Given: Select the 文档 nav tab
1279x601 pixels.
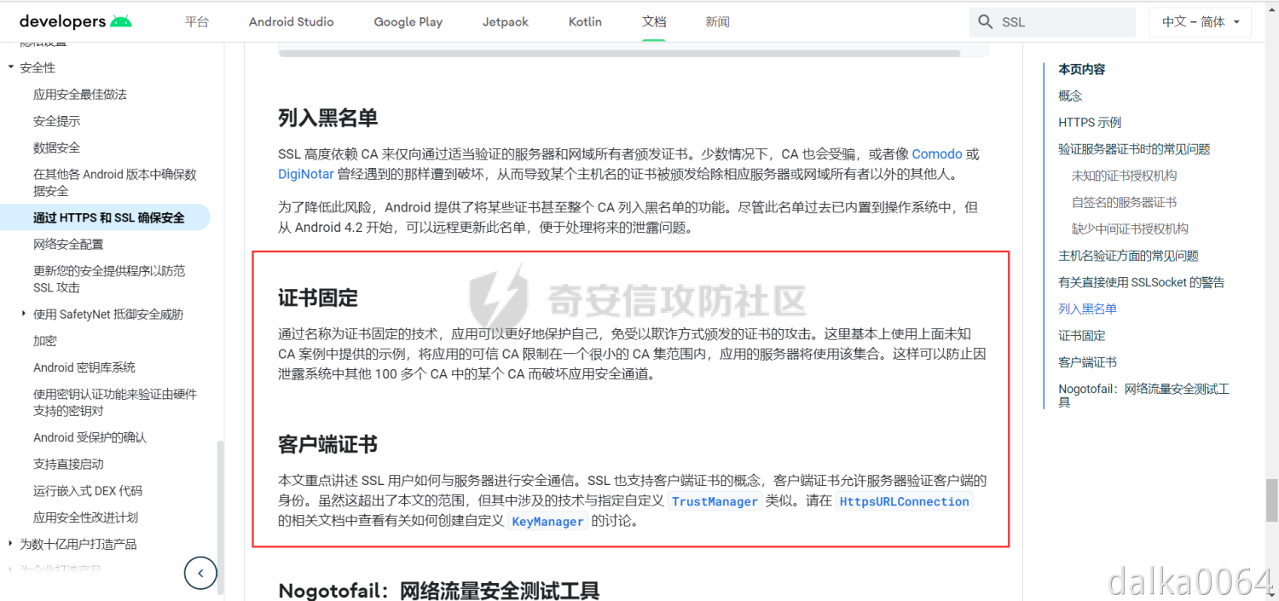Looking at the screenshot, I should (654, 22).
